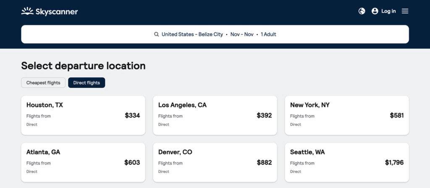
Task: Choose Los Angeles, CA departure card
Action: tap(215, 115)
